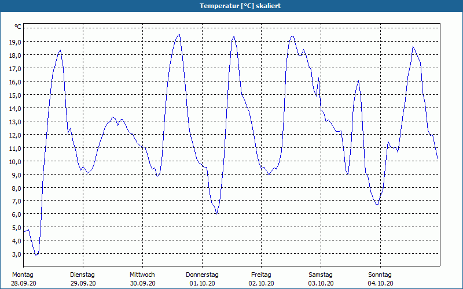Select the Donnerstag day label
This screenshot has height=289, width=463.
202,275
